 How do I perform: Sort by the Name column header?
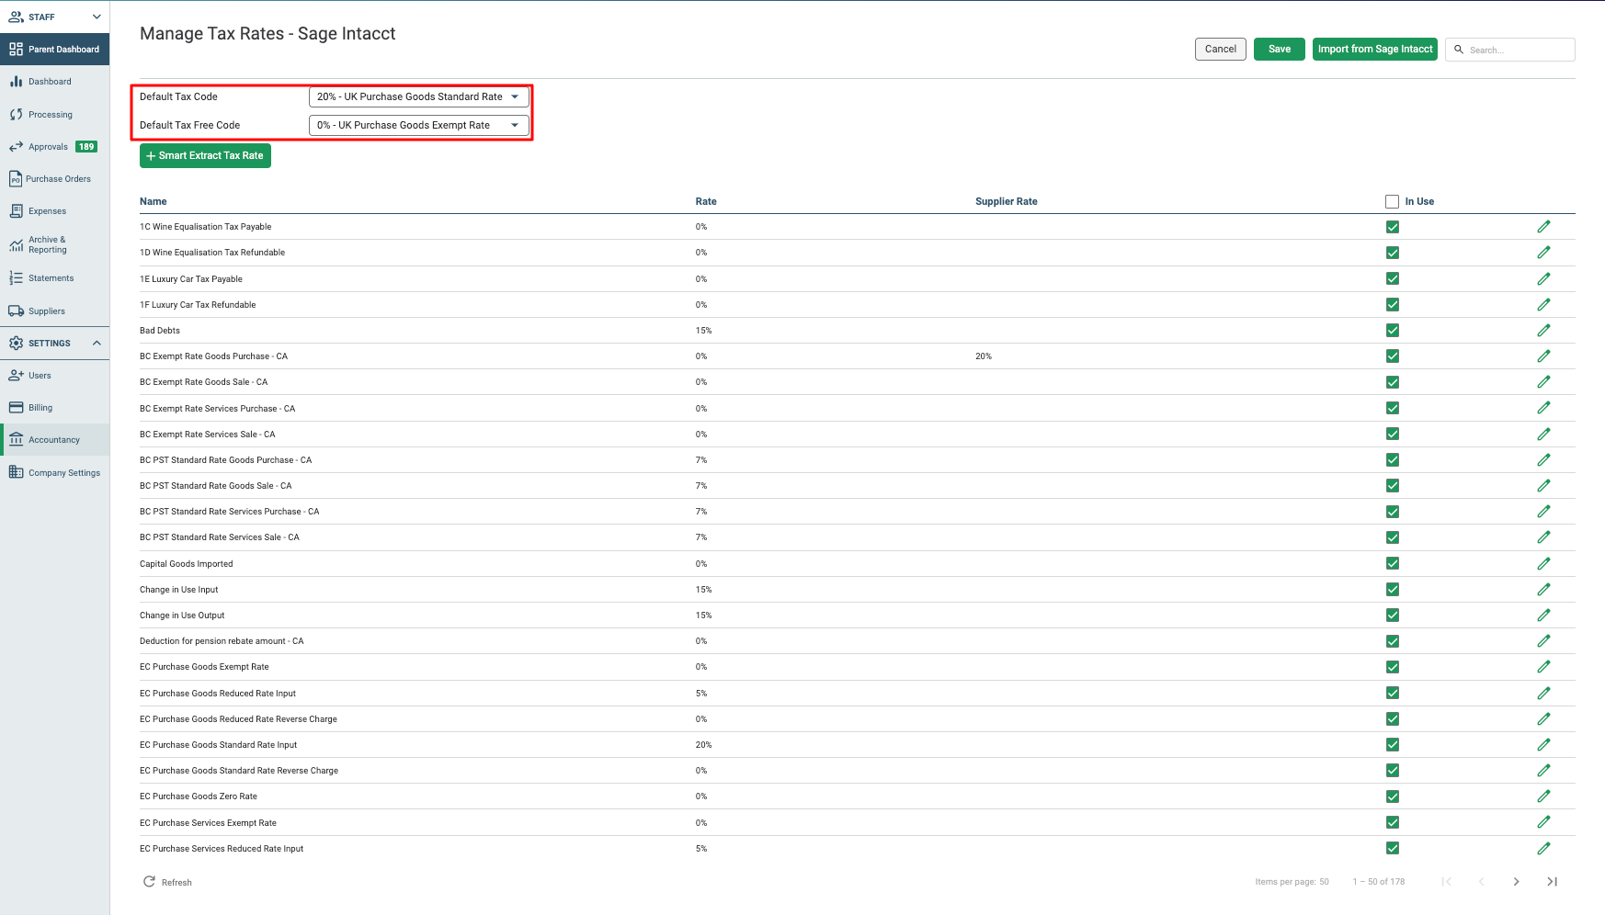(x=154, y=201)
